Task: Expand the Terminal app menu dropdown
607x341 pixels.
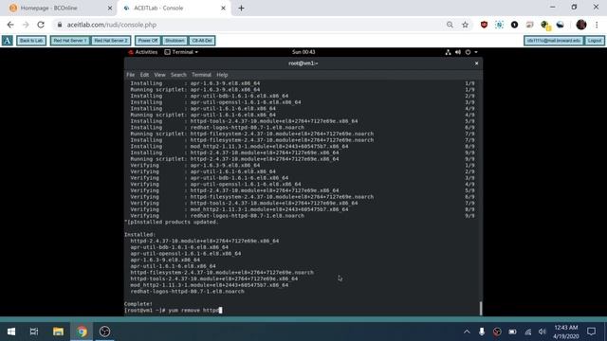Action: [x=181, y=52]
